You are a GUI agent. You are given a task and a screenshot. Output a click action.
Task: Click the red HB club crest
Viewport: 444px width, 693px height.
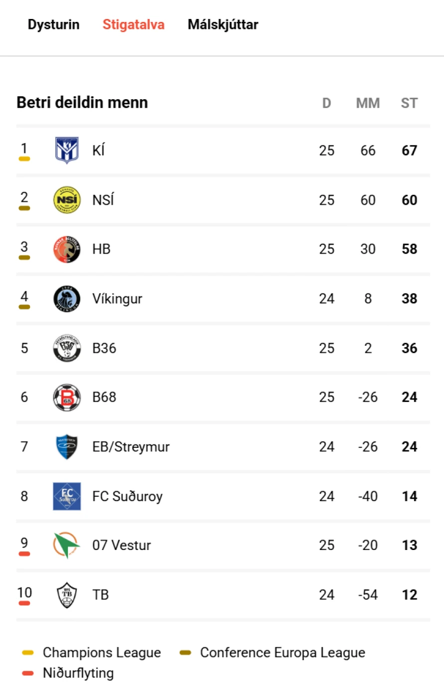pyautogui.click(x=67, y=249)
